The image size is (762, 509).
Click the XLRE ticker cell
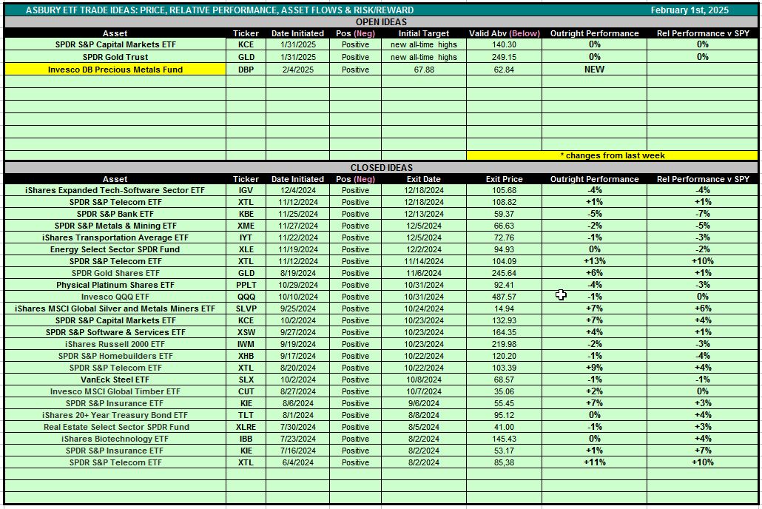click(x=246, y=427)
